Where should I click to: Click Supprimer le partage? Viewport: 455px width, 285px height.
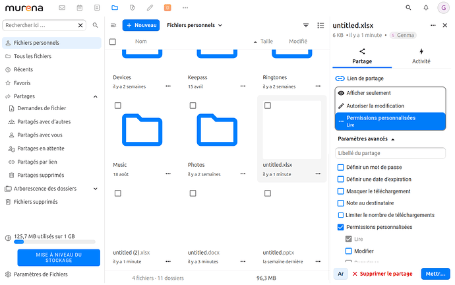382,274
